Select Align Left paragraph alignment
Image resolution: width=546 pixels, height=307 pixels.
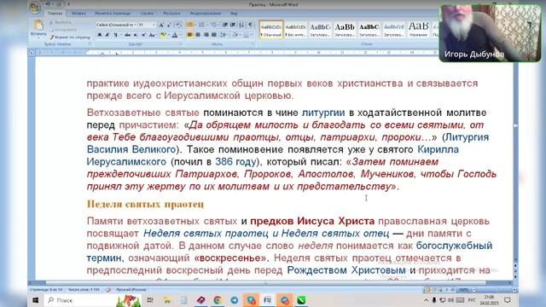pos(189,35)
